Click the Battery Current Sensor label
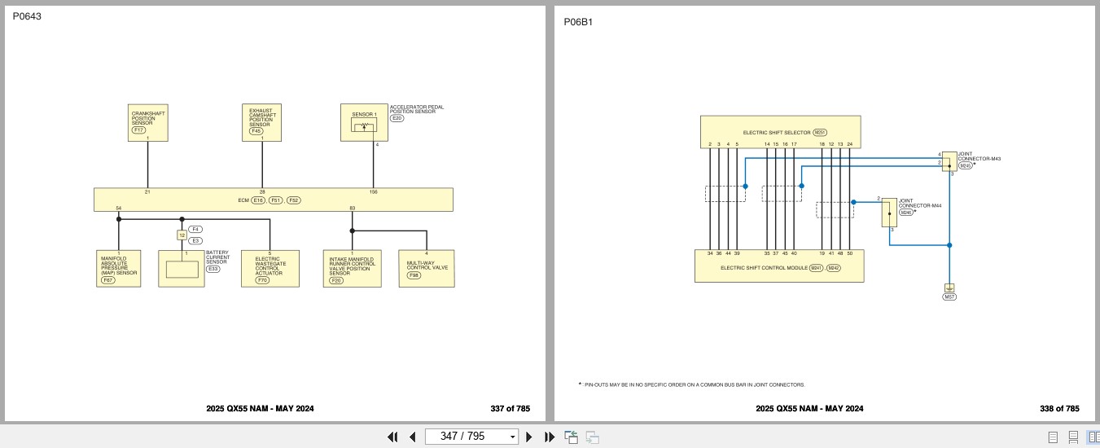1100x448 pixels. coord(217,257)
